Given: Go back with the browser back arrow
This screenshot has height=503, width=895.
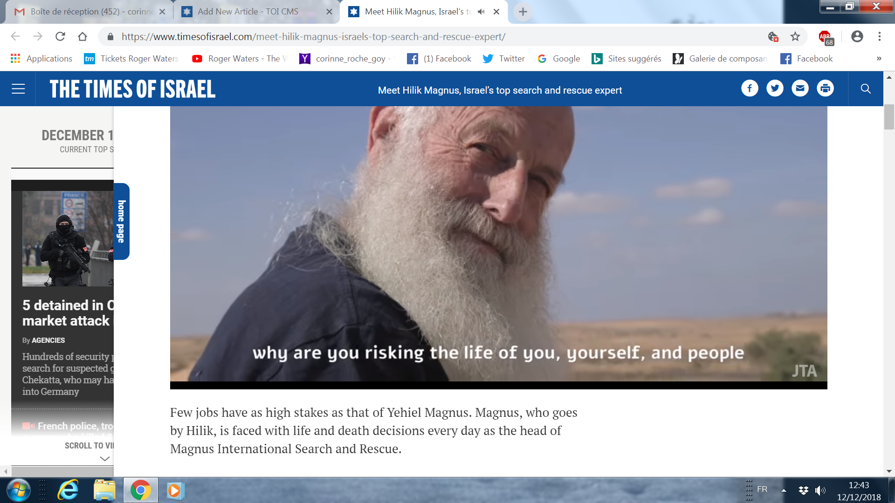Looking at the screenshot, I should click(15, 36).
